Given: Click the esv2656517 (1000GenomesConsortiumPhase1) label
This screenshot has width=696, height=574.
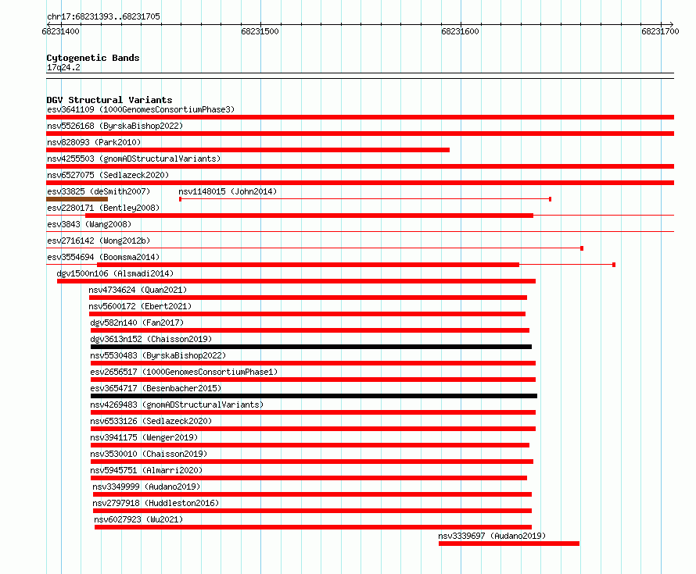Looking at the screenshot, I should click(184, 372).
